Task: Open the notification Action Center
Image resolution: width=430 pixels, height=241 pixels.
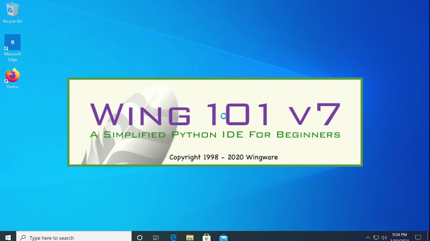Action: 418,237
